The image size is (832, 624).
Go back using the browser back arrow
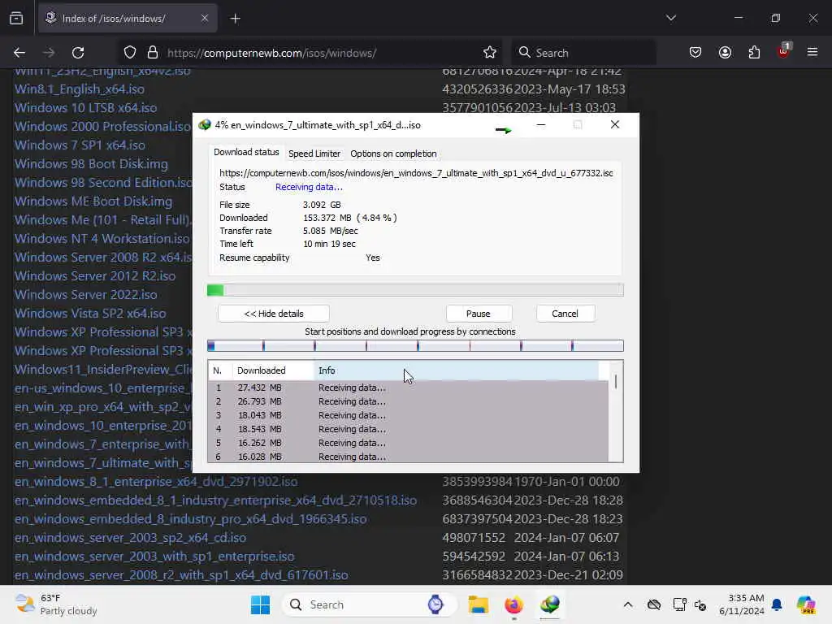coord(19,53)
